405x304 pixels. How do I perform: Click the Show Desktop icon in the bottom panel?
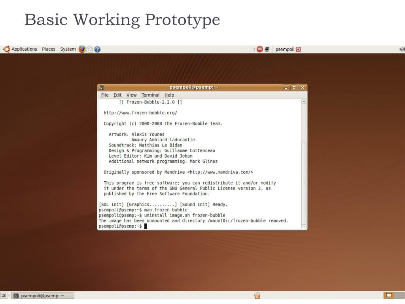(4, 295)
